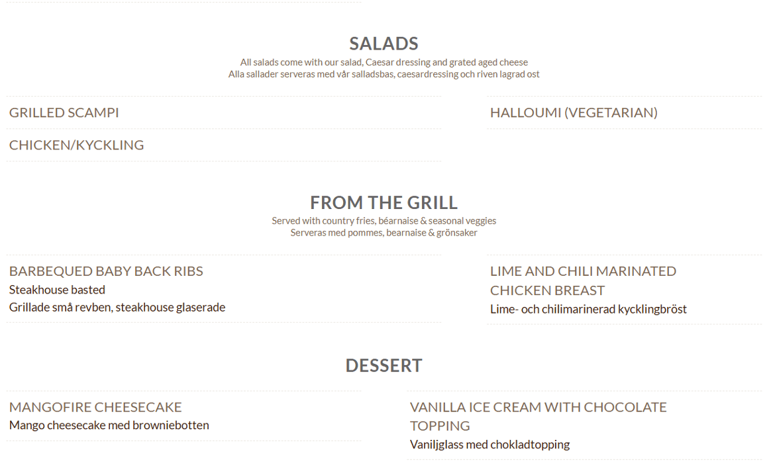Choose the Chicken/Kyckling salad entry
Screen dimensions: 767x463
pos(76,145)
